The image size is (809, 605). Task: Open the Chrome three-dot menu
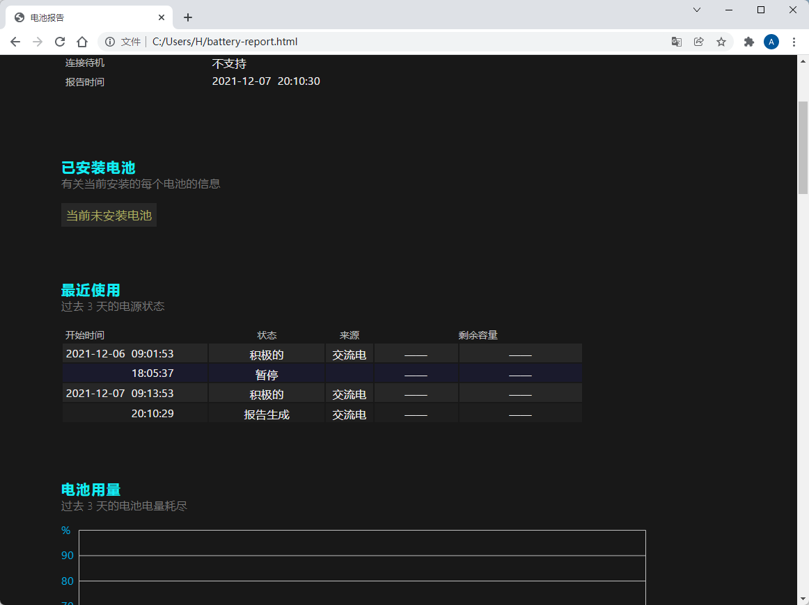point(794,42)
